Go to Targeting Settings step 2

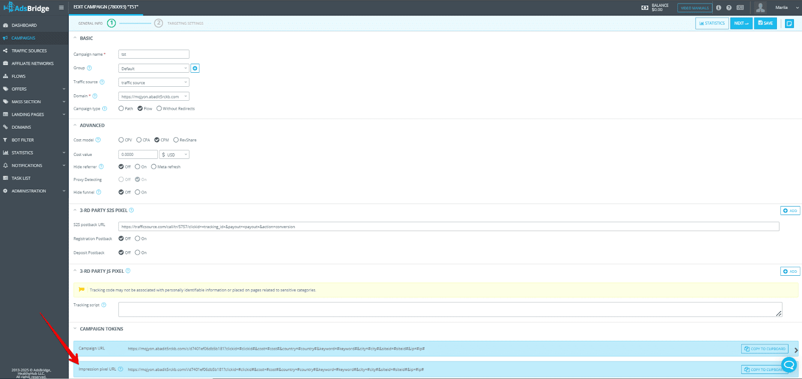158,23
